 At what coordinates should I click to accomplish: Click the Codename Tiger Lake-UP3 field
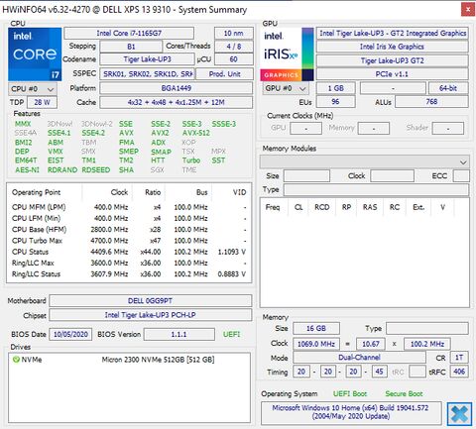coord(147,59)
